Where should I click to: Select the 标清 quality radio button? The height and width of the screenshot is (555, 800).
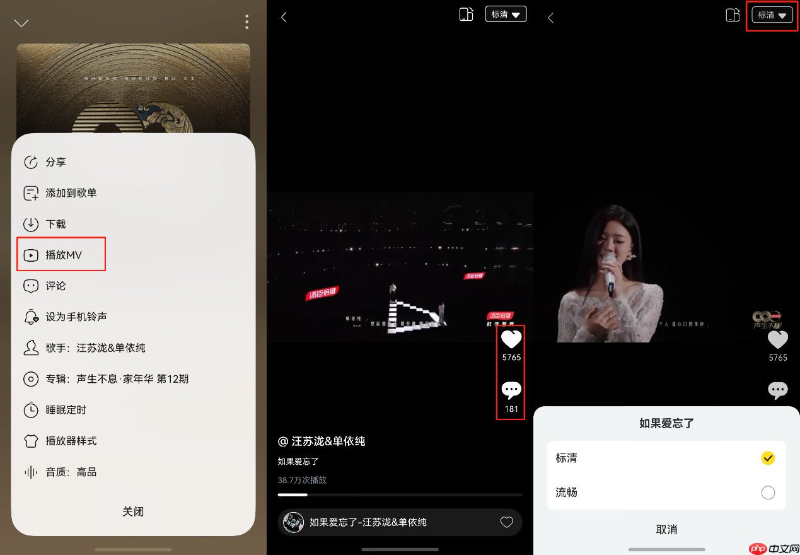coord(768,458)
